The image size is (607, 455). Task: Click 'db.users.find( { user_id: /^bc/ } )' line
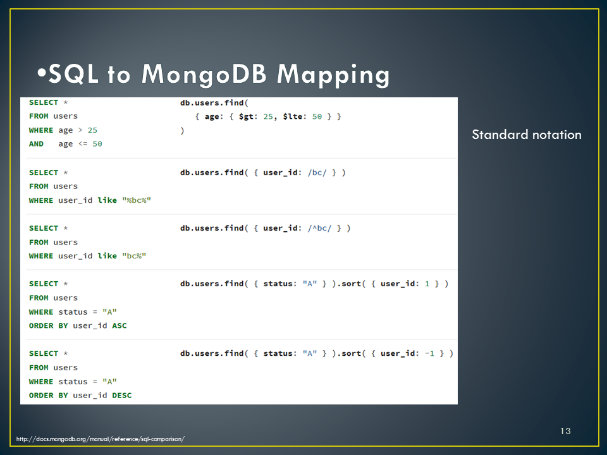coord(265,228)
